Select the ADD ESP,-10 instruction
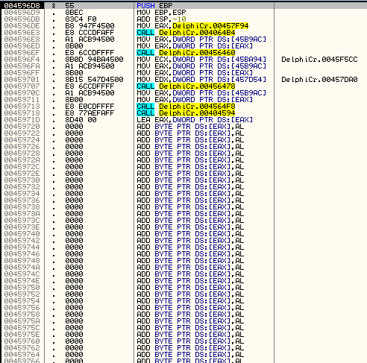The width and height of the screenshot is (367, 363). pos(161,19)
